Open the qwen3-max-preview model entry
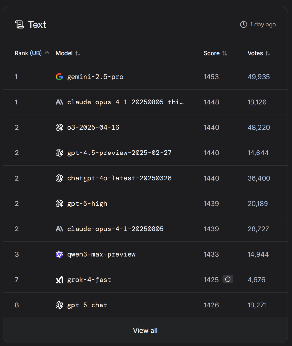 pos(101,254)
